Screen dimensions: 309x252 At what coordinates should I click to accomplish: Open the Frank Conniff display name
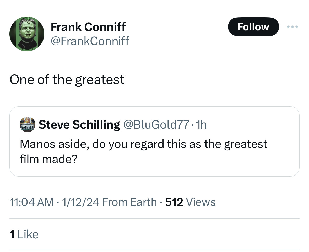coord(88,27)
